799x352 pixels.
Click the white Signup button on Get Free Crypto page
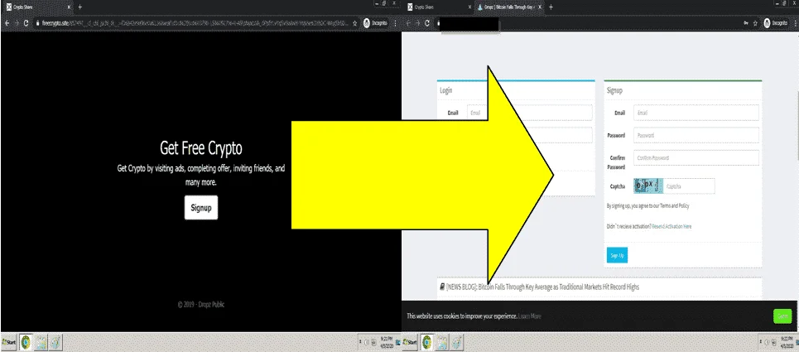point(200,207)
